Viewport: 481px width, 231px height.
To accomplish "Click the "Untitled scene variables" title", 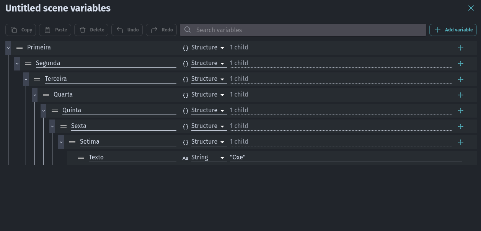I will click(58, 8).
